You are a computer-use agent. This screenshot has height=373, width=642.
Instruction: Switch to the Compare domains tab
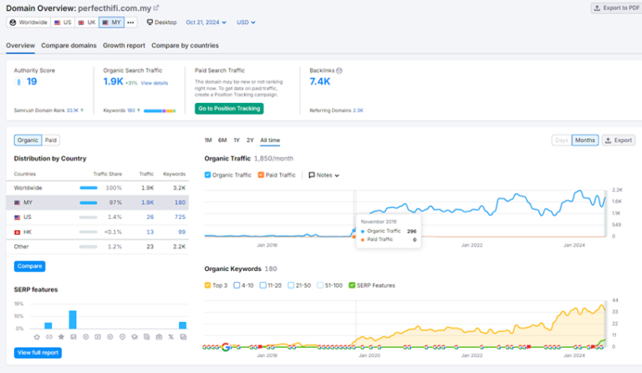point(69,45)
